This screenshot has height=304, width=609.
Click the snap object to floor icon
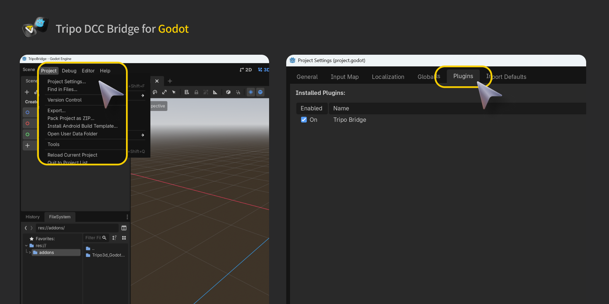click(238, 92)
